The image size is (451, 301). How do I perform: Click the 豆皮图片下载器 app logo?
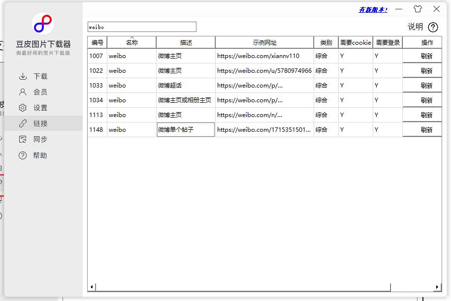point(43,24)
